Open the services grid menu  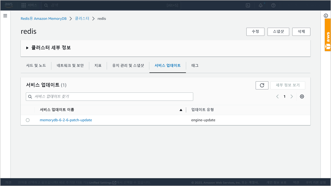(x=24, y=5)
